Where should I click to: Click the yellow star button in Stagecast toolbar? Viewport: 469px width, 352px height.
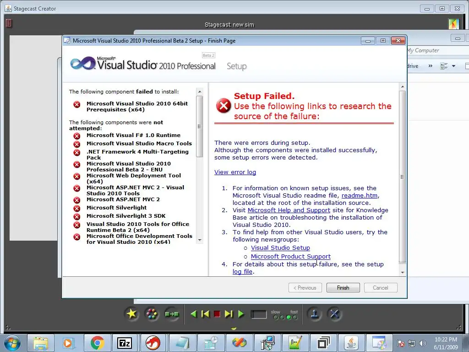pos(131,314)
